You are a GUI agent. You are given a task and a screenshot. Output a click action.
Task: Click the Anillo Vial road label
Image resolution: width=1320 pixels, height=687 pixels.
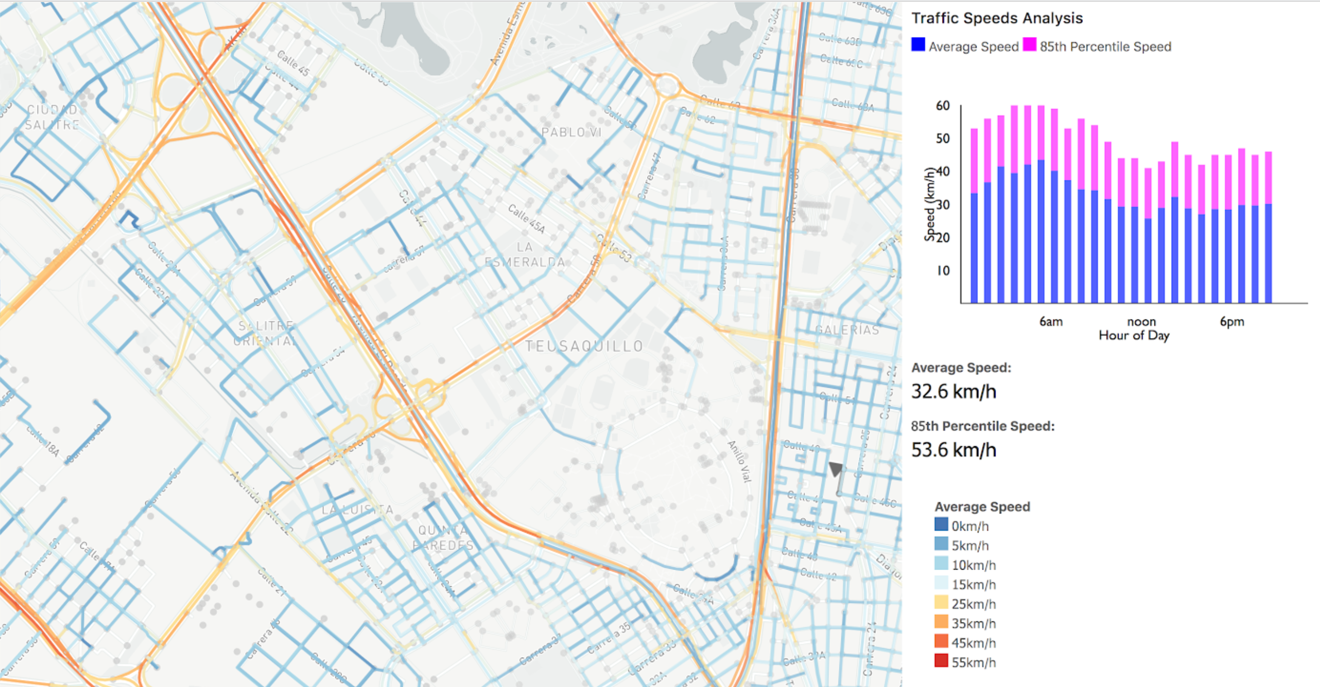coord(739,461)
